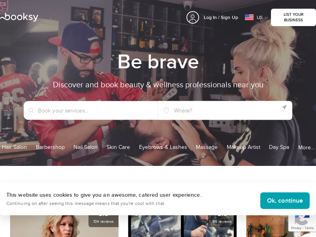
Task: Click the search magnifier icon
Action: [x=31, y=111]
